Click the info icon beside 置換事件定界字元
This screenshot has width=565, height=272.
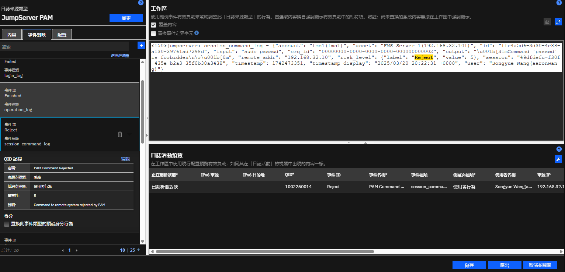(x=197, y=33)
